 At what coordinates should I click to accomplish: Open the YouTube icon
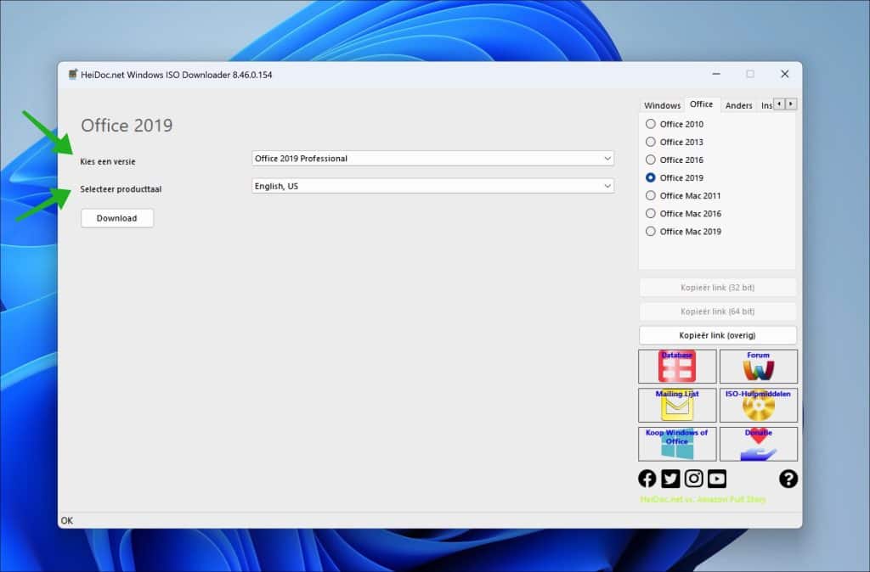pos(717,479)
